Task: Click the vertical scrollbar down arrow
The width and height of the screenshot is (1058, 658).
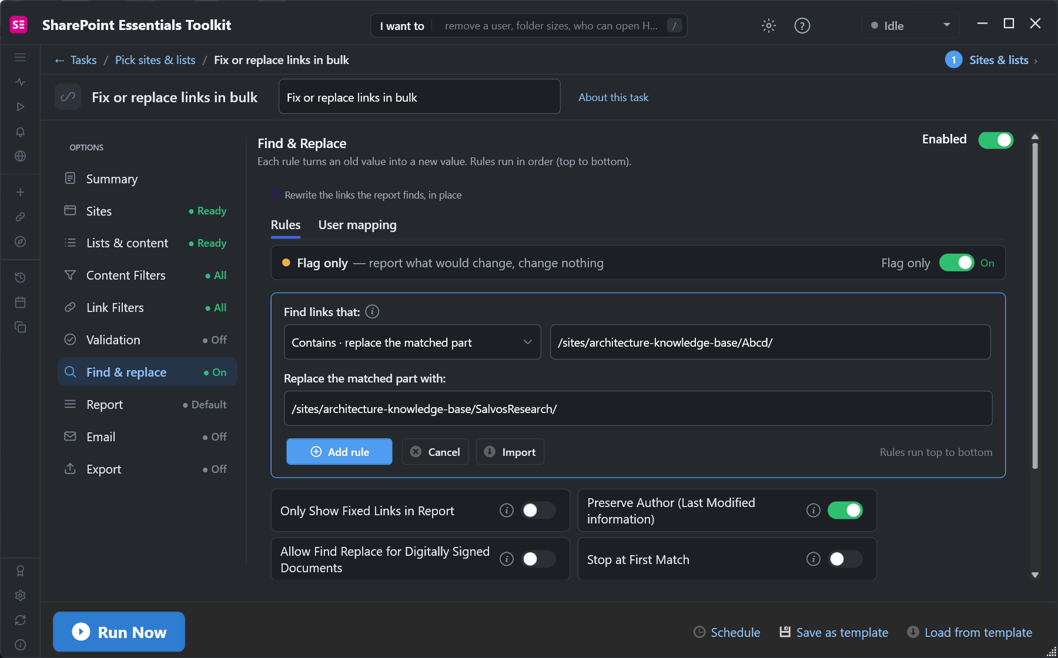Action: [x=1035, y=575]
